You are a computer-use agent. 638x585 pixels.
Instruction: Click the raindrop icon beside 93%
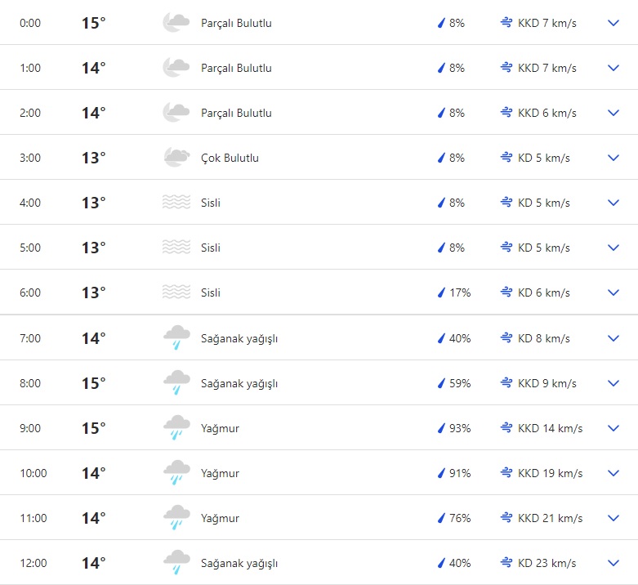coord(441,428)
